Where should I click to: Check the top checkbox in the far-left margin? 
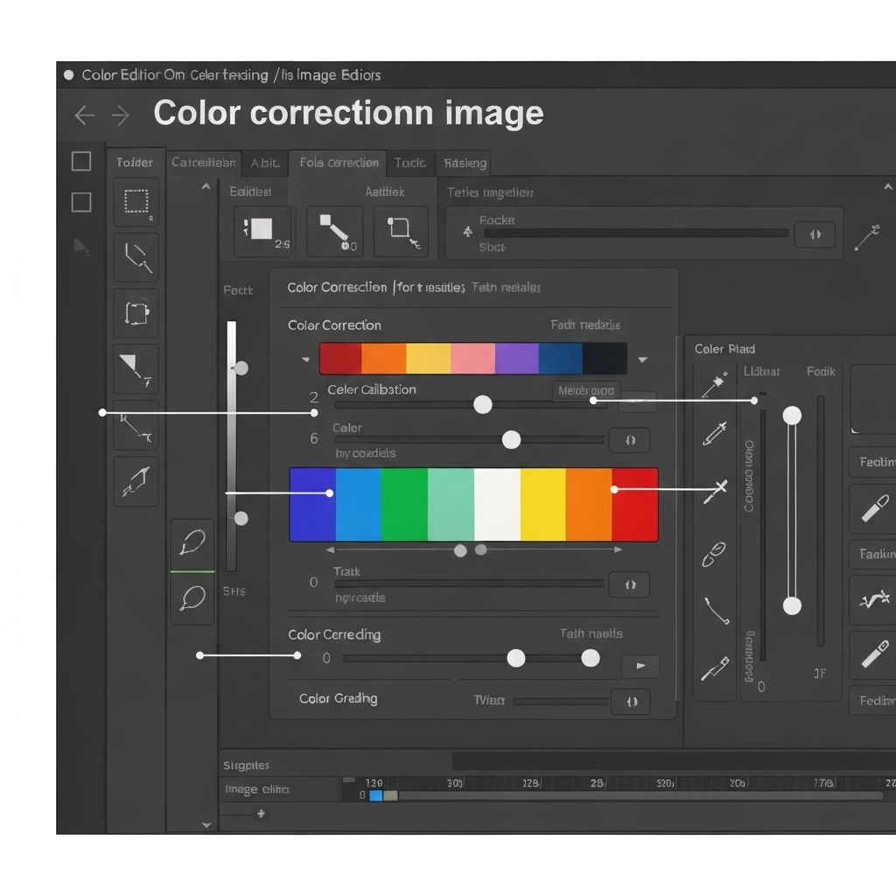(x=80, y=161)
